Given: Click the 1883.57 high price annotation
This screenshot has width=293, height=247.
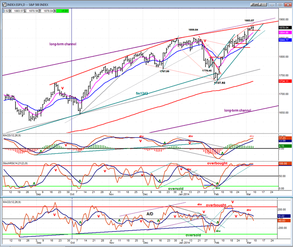Looking at the screenshot, I should (x=252, y=21).
